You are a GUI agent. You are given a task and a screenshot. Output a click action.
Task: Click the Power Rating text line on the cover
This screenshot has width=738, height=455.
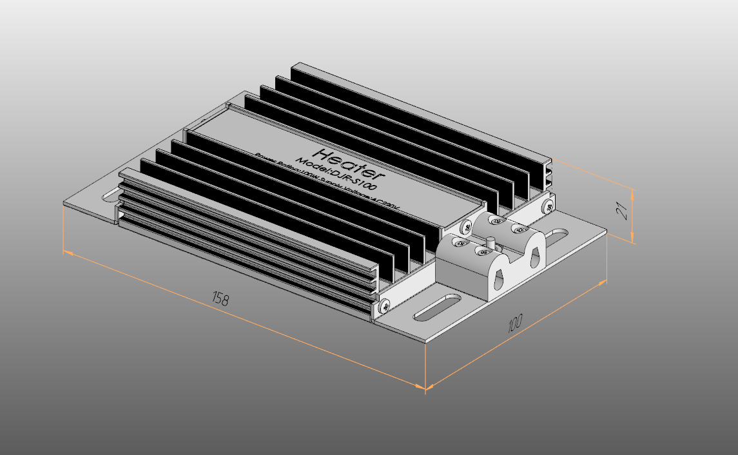(x=325, y=182)
